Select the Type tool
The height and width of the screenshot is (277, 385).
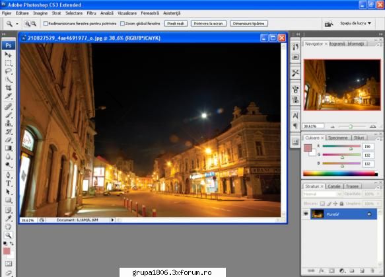click(9, 184)
